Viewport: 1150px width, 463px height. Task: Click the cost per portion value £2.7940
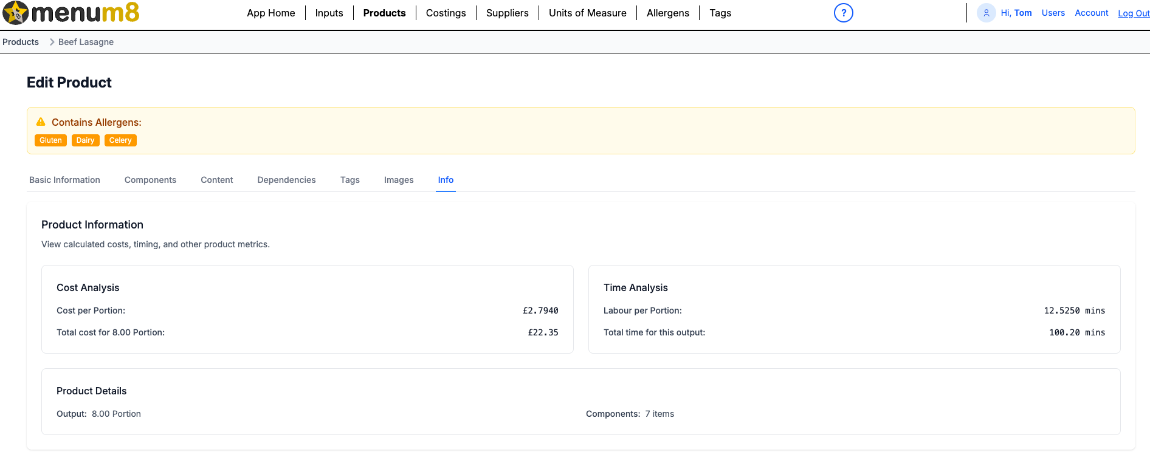[540, 310]
